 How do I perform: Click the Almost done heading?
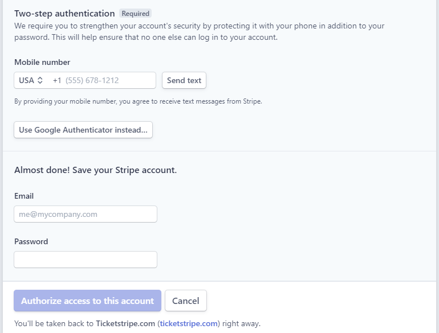pos(95,170)
